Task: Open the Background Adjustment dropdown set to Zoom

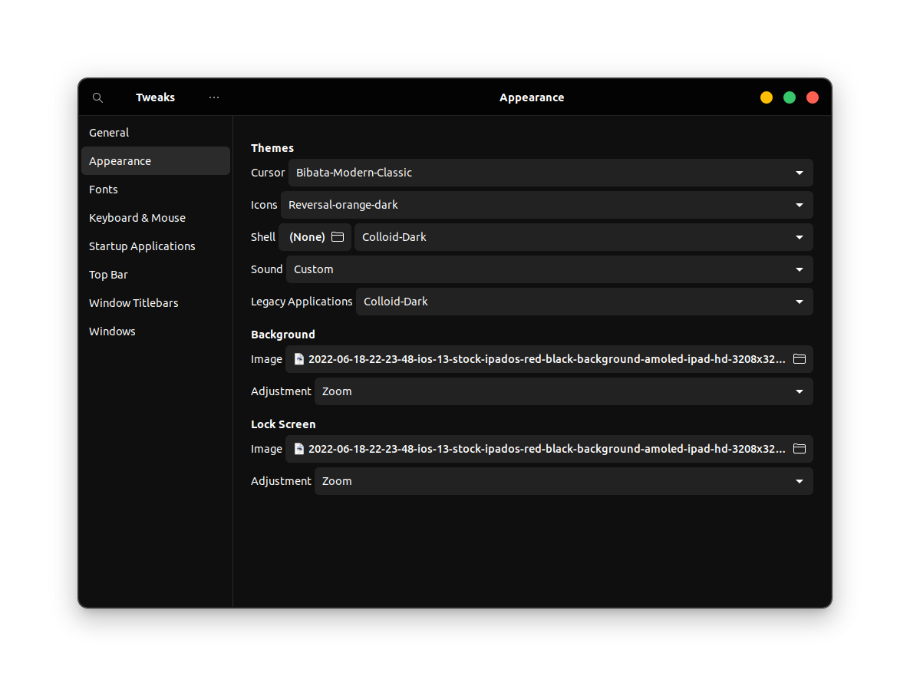Action: (x=563, y=391)
